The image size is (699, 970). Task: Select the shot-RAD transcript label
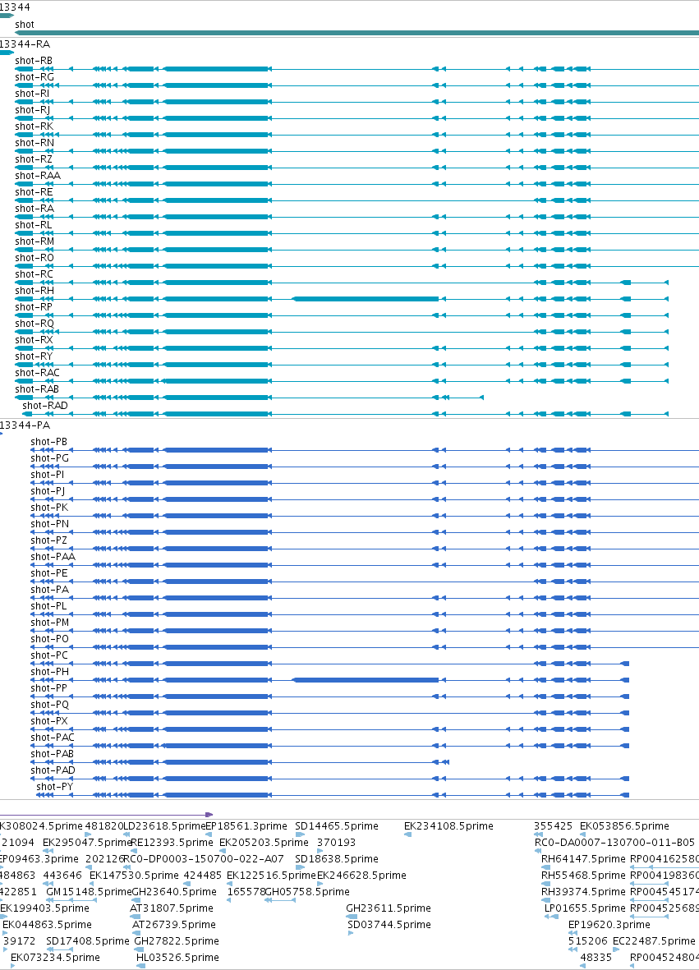45,406
